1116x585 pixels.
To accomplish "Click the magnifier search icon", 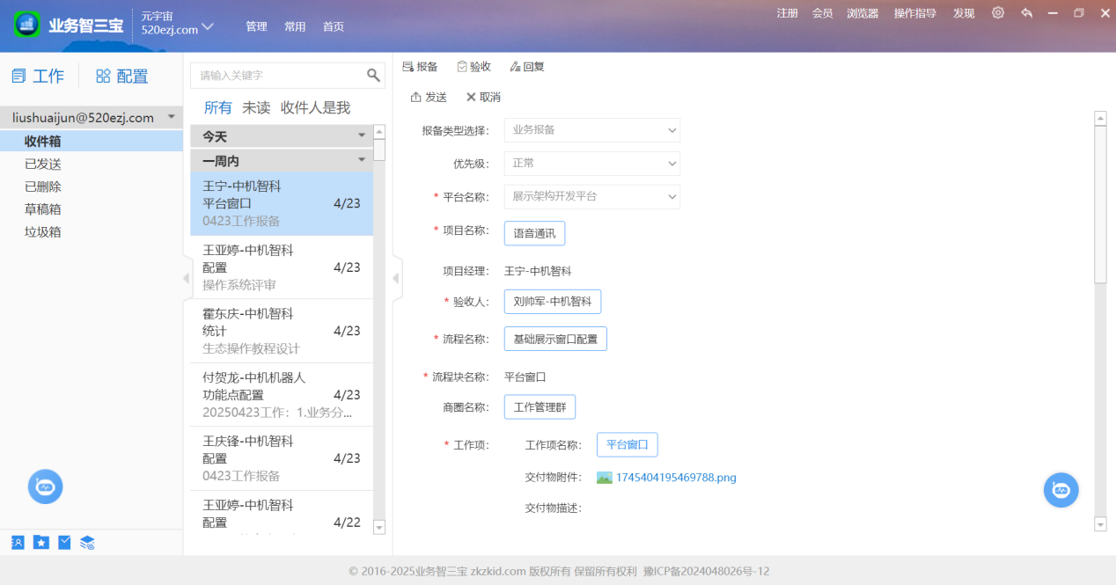I will pos(373,76).
